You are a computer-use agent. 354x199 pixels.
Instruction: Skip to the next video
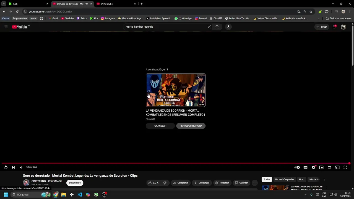click(13, 167)
